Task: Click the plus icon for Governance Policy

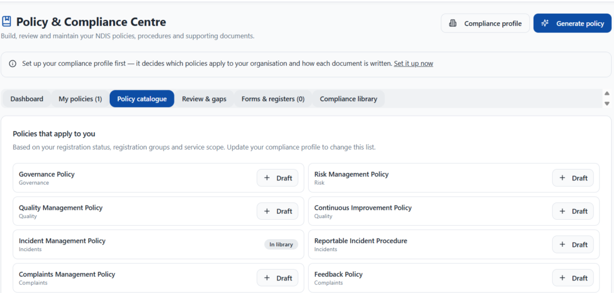Action: point(267,178)
